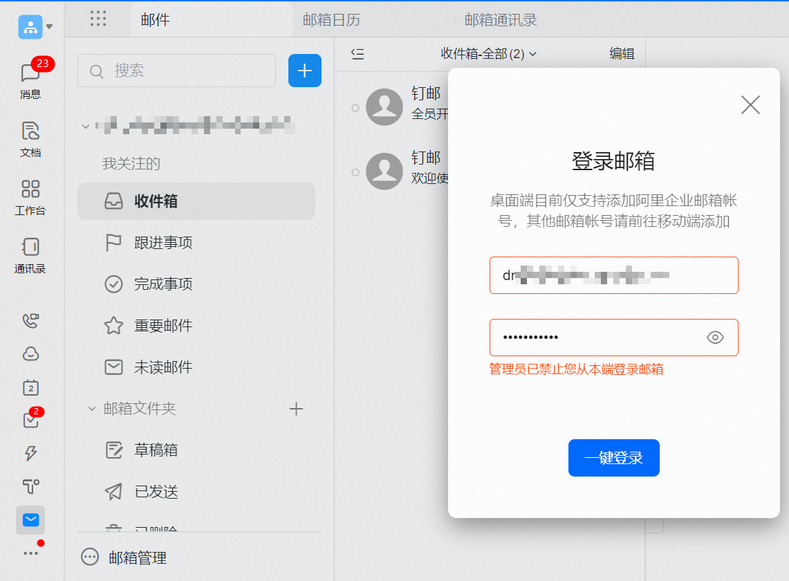The height and width of the screenshot is (581, 789).
Task: Click the 邮箱管理 ellipsis circle icon
Action: [x=90, y=557]
